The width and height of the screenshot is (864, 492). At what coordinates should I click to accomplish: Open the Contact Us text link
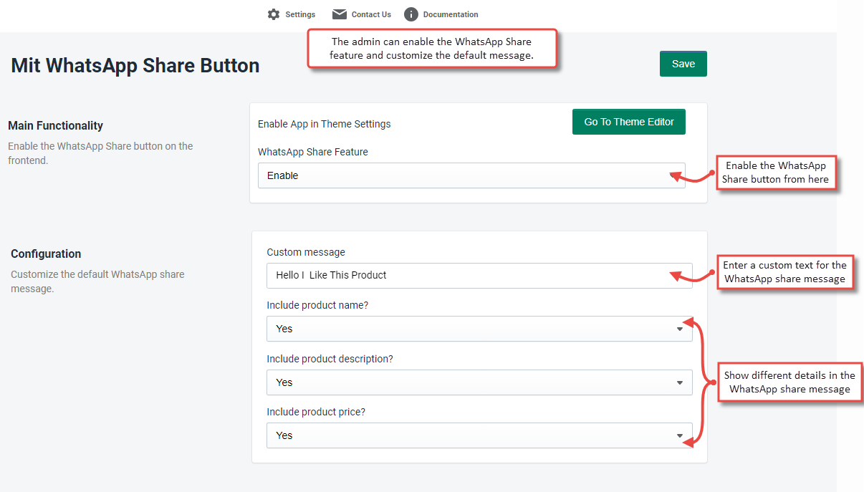[371, 14]
